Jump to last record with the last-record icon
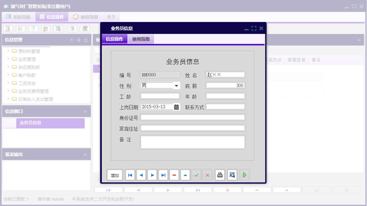The image size is (367, 206). [163, 175]
